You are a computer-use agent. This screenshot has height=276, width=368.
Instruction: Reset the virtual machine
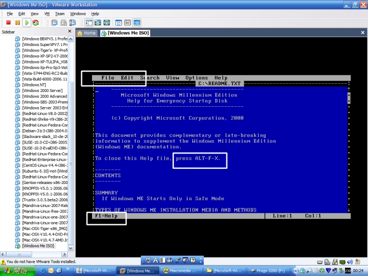click(x=36, y=23)
